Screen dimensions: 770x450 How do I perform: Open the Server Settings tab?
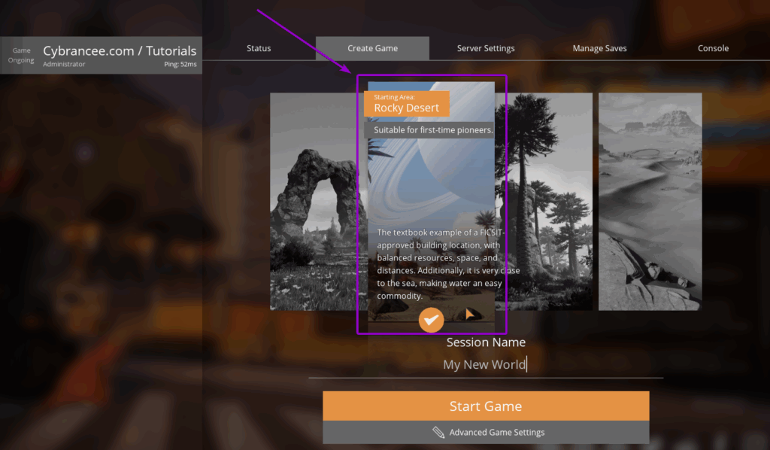coord(485,47)
